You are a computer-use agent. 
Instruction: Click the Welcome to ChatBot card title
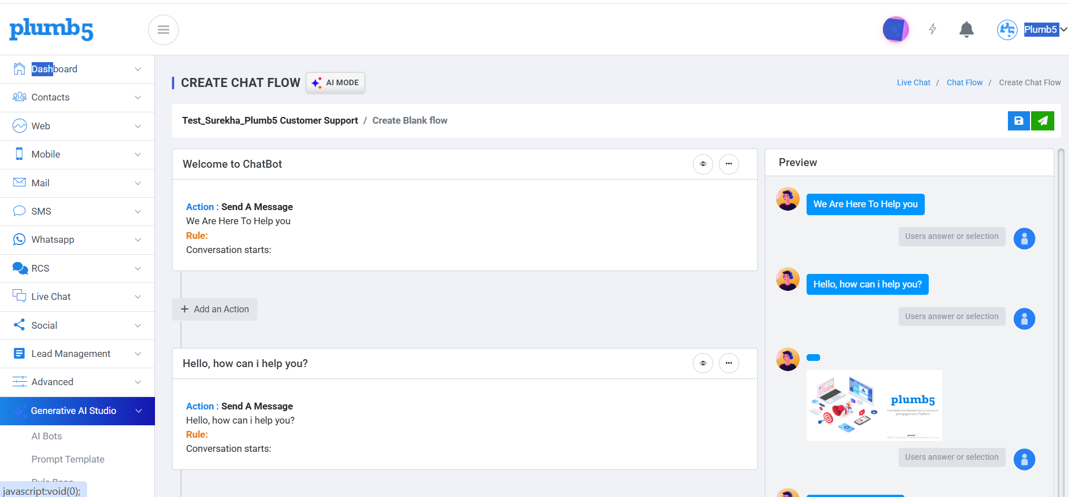(232, 164)
